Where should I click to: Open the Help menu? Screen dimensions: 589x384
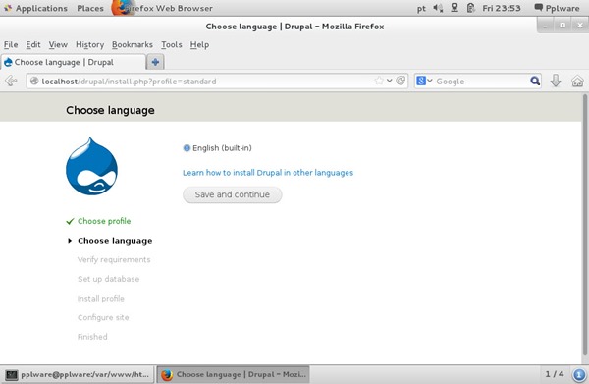pyautogui.click(x=199, y=45)
